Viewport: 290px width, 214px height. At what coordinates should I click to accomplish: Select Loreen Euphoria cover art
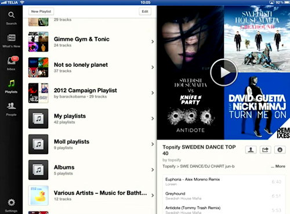190,39
